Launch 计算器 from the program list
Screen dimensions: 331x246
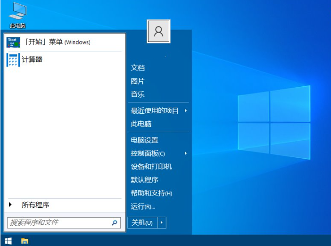65,59
